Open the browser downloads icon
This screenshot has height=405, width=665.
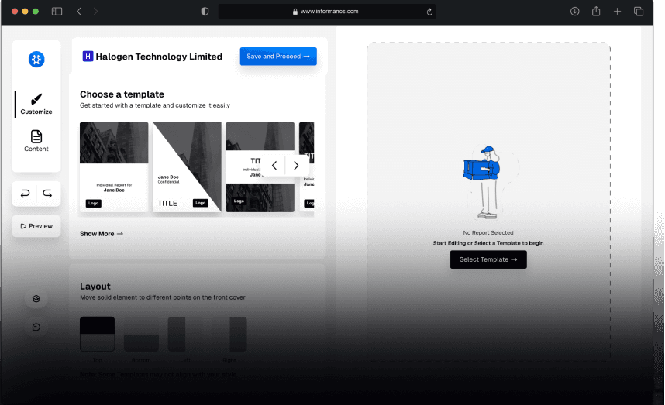pos(574,12)
